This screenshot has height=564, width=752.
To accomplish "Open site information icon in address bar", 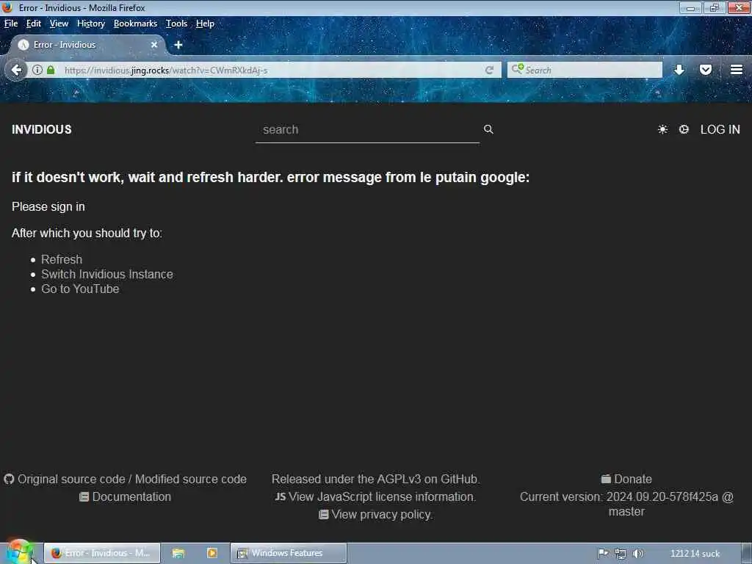I will [x=37, y=70].
